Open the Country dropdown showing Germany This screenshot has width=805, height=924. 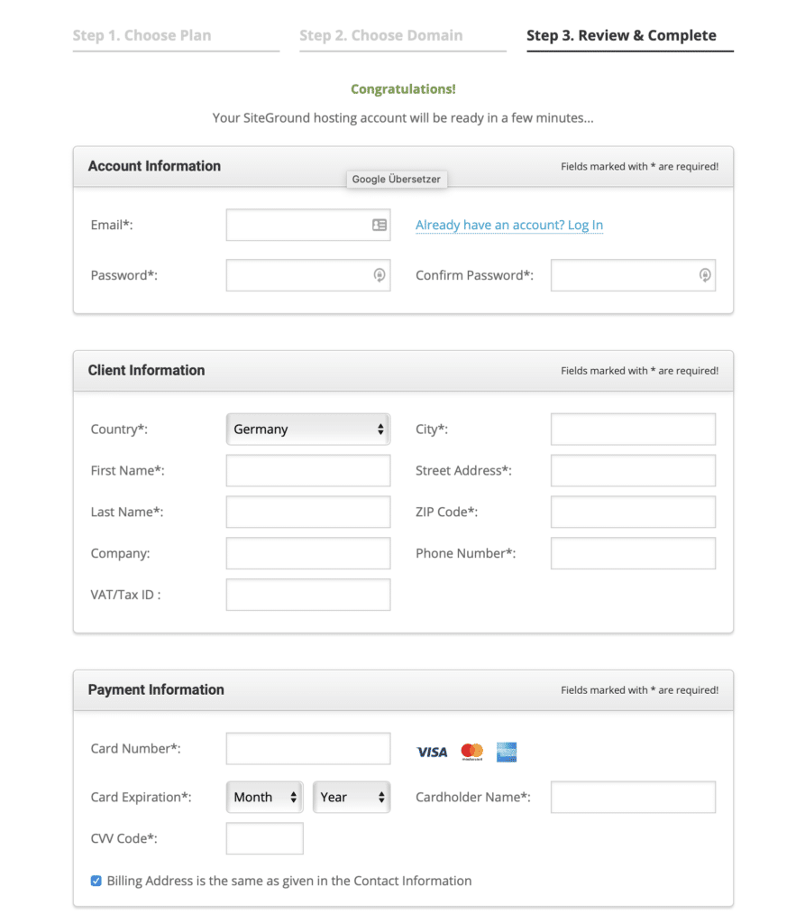click(x=308, y=429)
